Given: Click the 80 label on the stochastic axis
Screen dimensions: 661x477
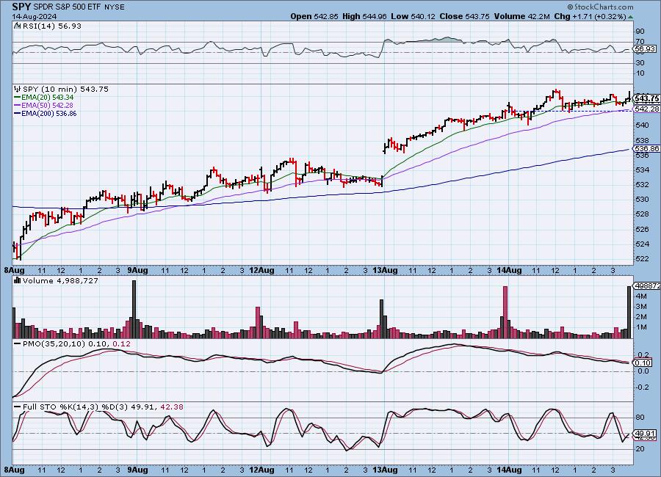Looking at the screenshot, I should click(640, 417).
